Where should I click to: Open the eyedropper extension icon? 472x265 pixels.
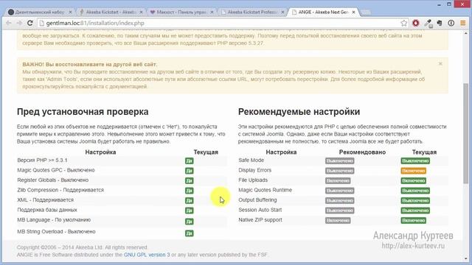pos(428,24)
